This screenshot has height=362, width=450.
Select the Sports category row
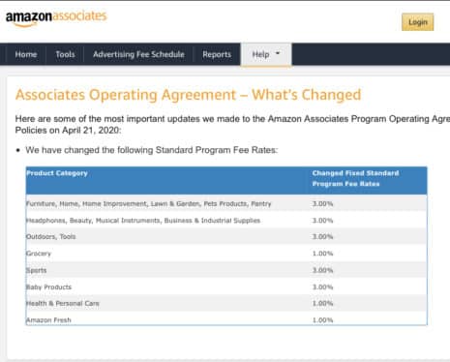click(226, 270)
